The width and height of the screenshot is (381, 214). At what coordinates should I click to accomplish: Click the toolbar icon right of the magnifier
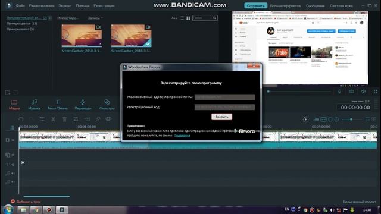[108, 119]
